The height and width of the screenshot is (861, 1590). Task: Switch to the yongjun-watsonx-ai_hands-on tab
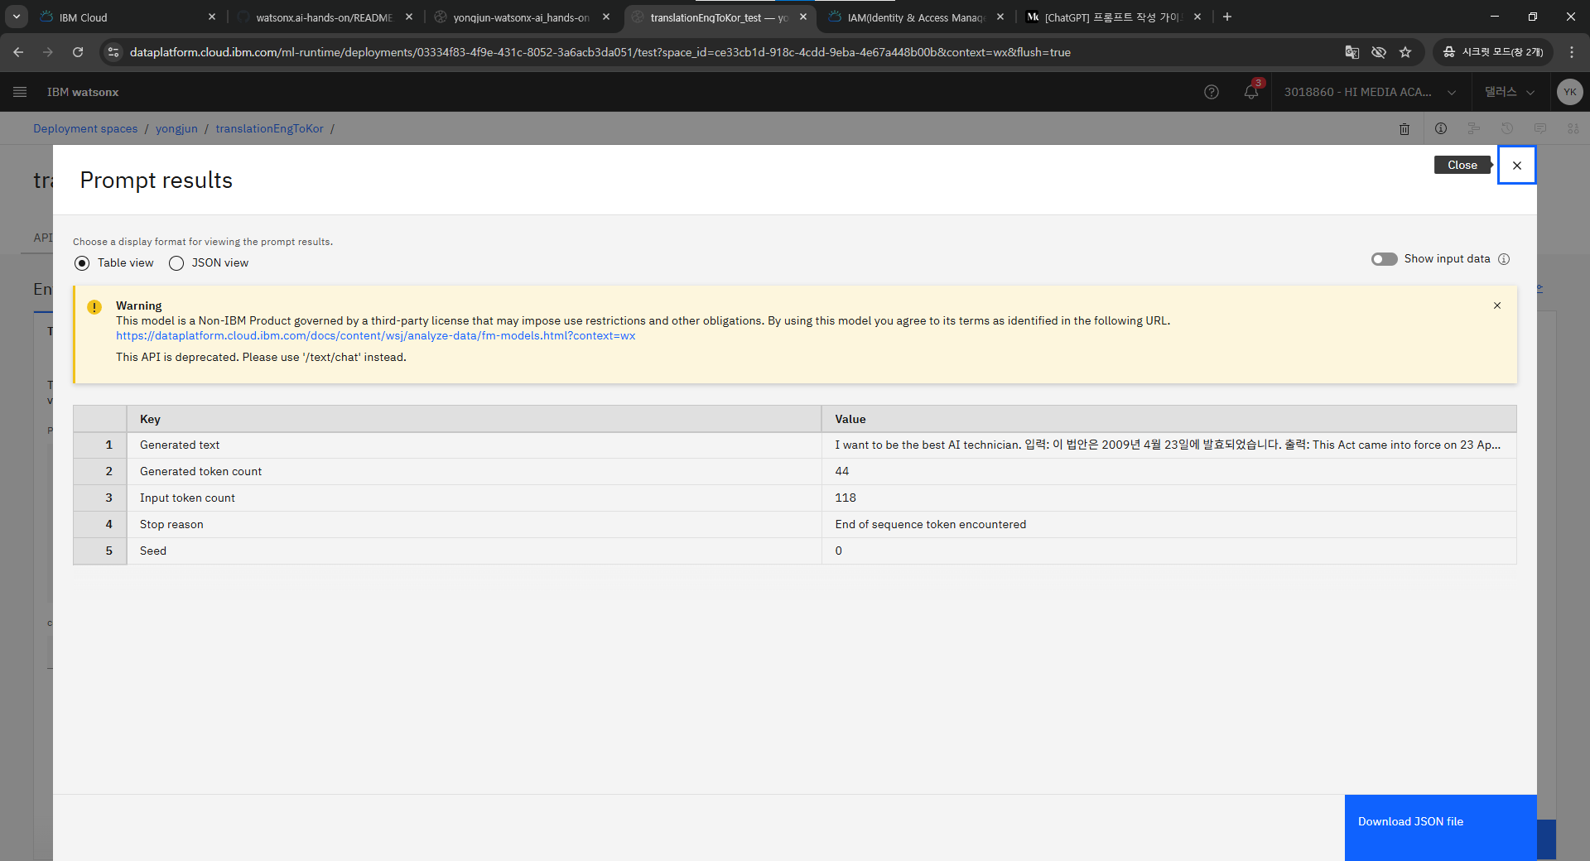[522, 17]
